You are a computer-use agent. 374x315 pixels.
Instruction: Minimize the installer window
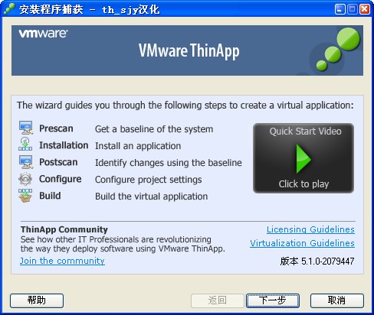point(340,9)
